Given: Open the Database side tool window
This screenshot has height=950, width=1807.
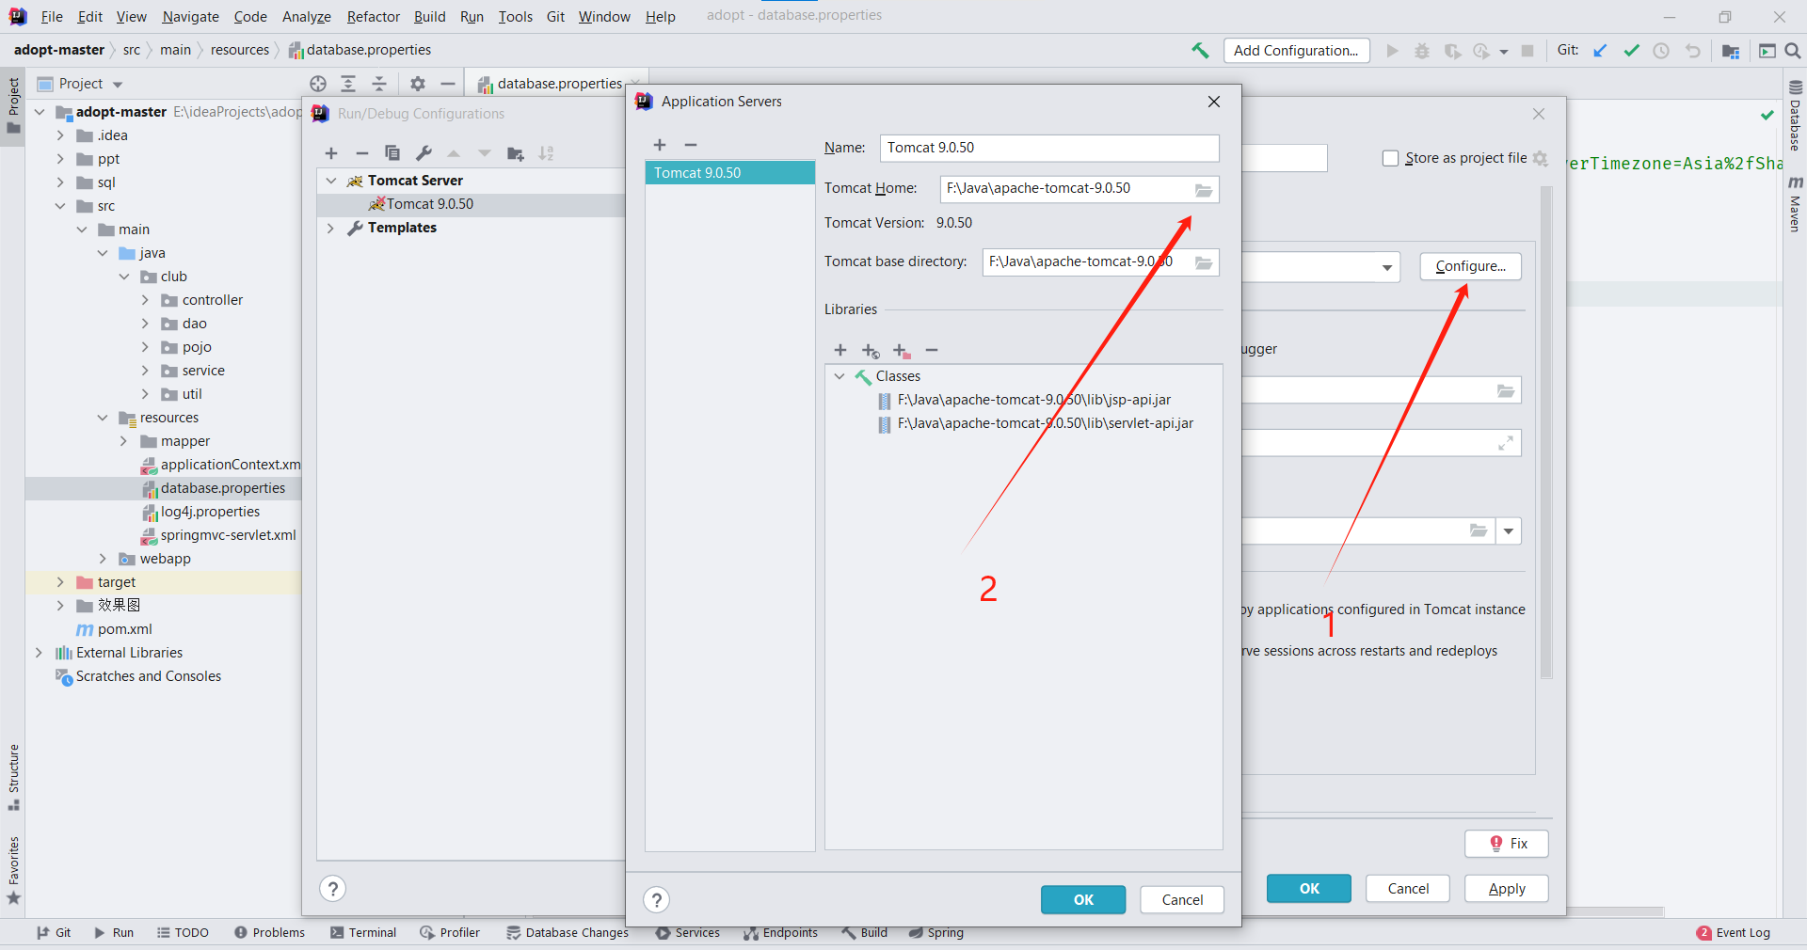Looking at the screenshot, I should (1795, 116).
